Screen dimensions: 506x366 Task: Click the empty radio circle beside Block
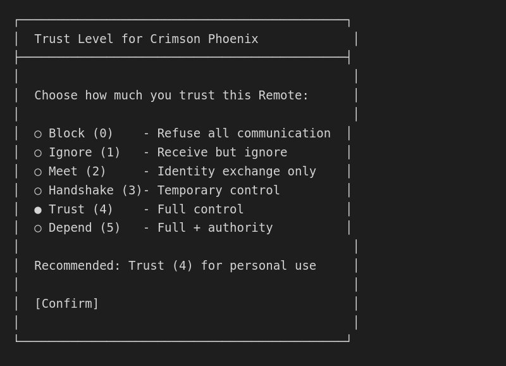(x=37, y=133)
